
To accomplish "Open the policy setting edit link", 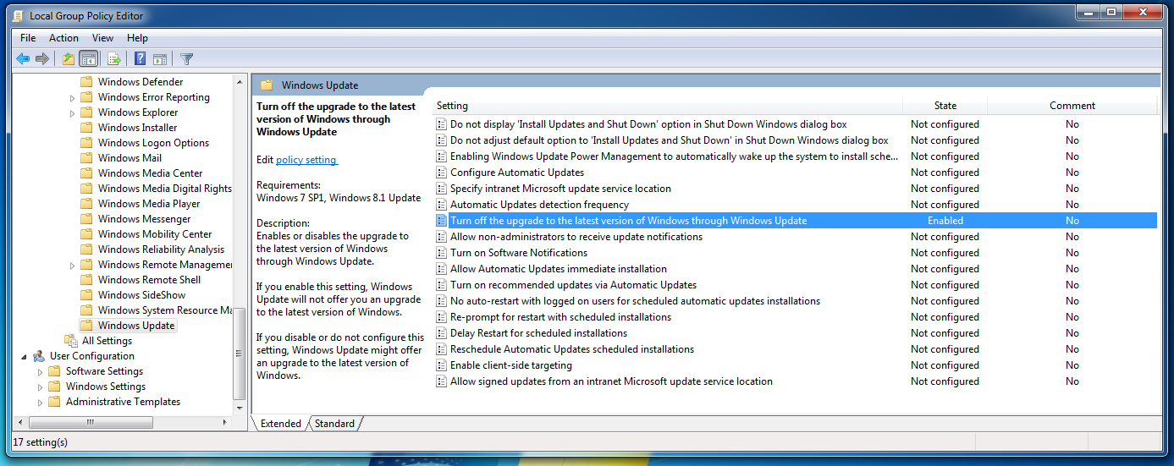I will (306, 160).
